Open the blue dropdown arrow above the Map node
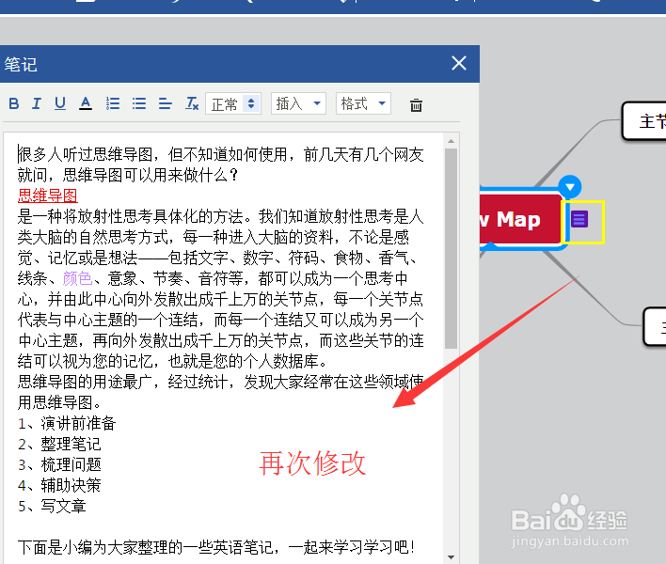This screenshot has height=564, width=666. (570, 187)
